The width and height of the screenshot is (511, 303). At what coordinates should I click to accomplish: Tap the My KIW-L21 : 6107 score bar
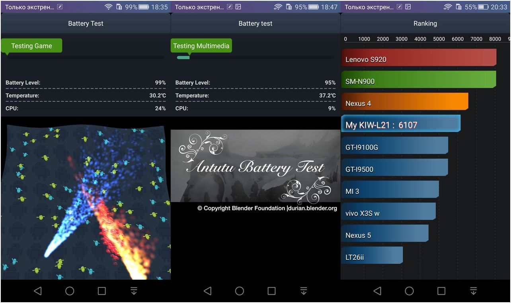tap(401, 124)
